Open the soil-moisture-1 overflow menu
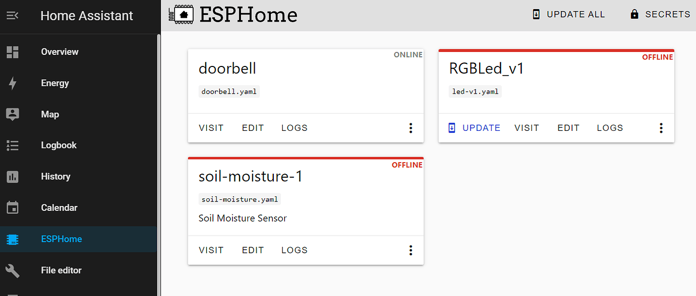Image resolution: width=696 pixels, height=296 pixels. 411,250
